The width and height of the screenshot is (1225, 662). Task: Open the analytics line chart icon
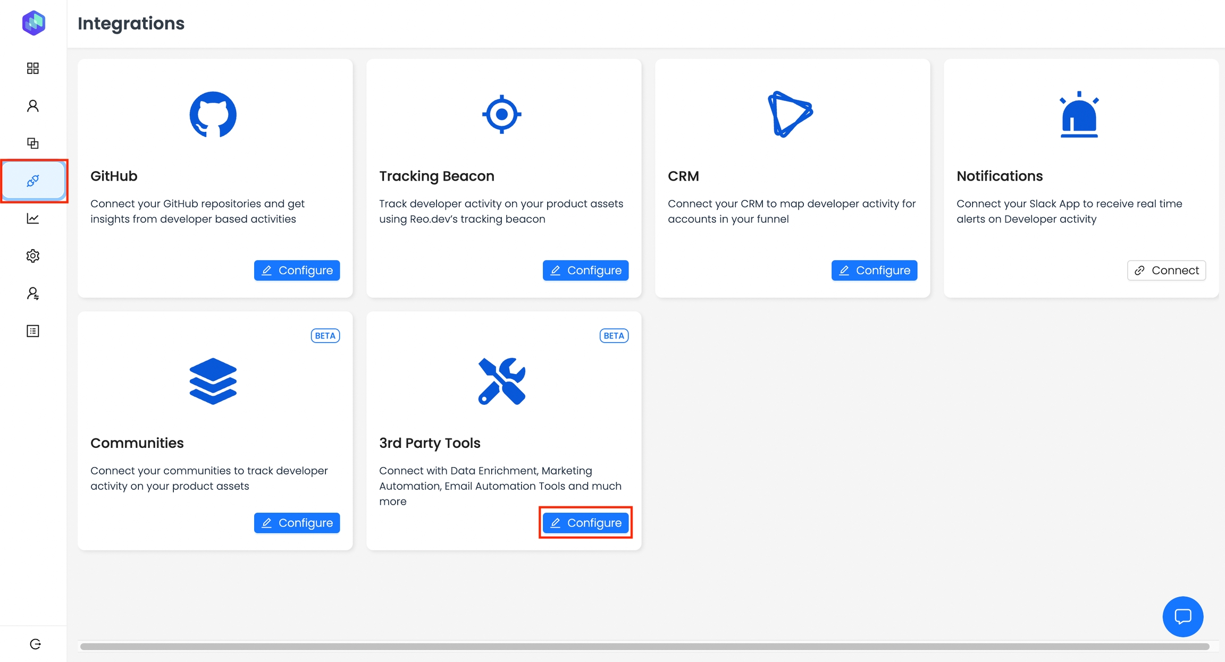[x=33, y=218]
